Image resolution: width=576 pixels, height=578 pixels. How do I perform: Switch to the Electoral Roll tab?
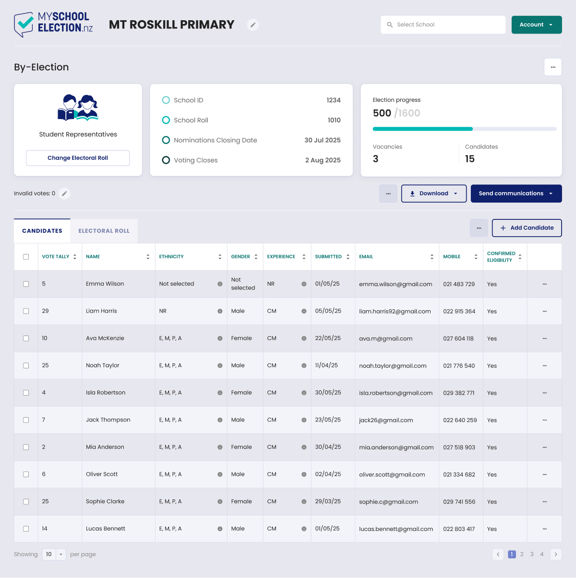coord(104,231)
